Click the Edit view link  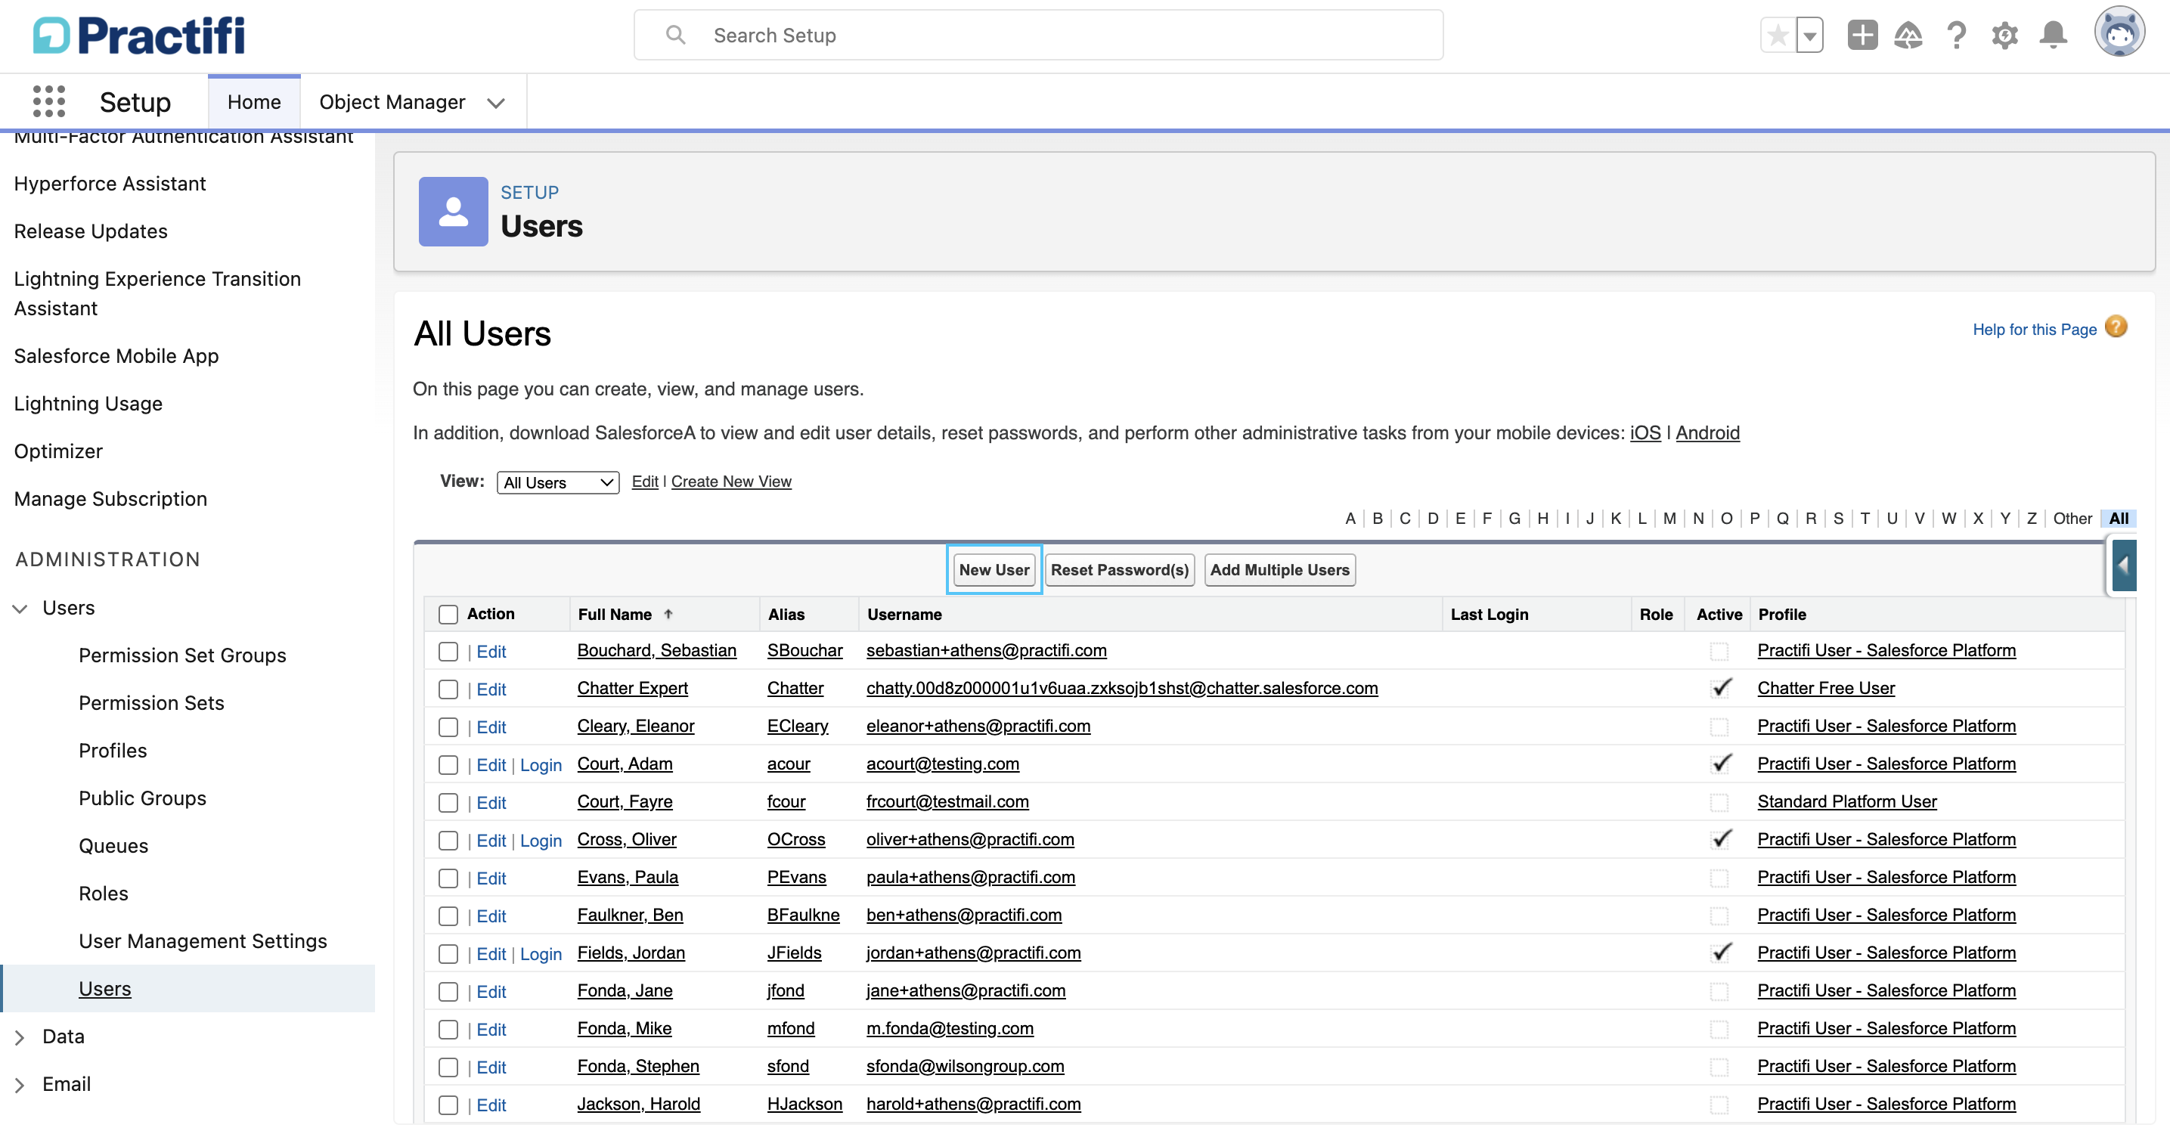coord(644,481)
